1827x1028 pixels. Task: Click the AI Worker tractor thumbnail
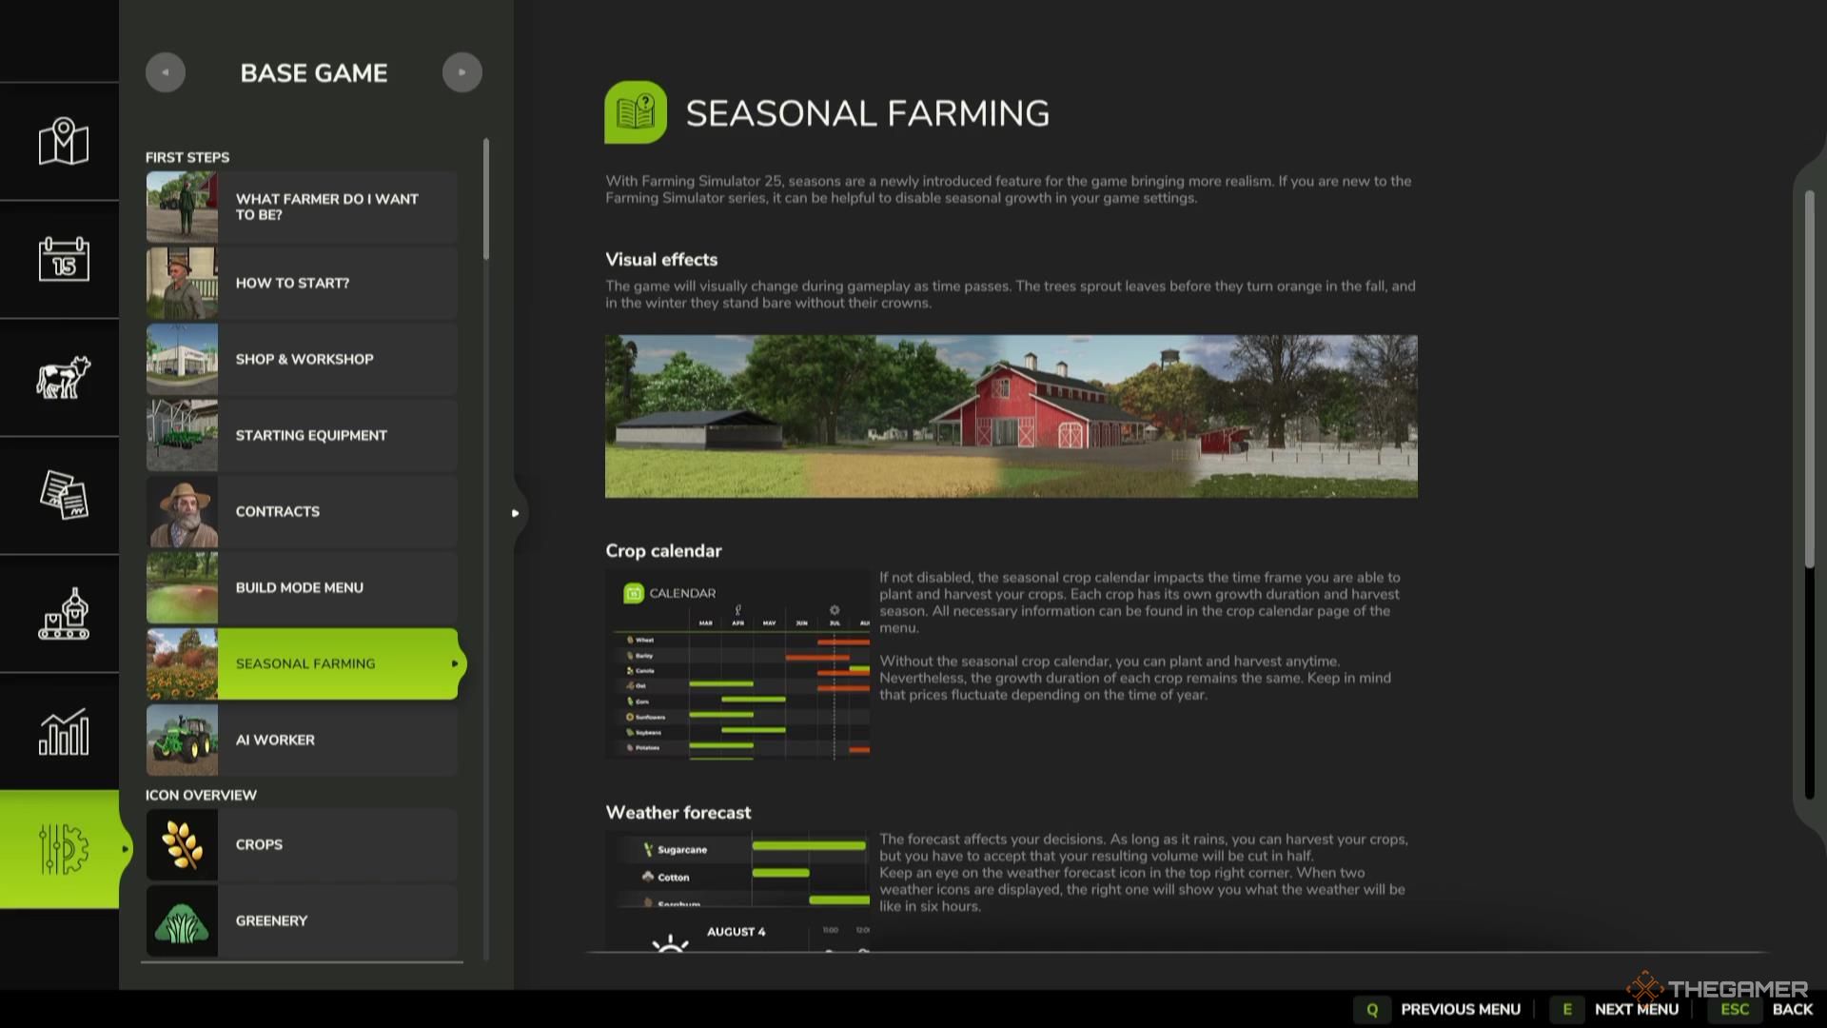182,741
